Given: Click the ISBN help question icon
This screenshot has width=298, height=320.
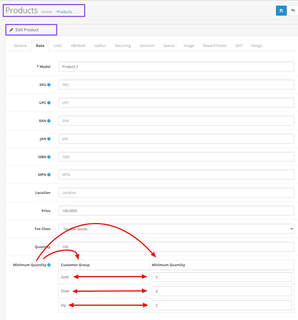Looking at the screenshot, I should 49,157.
